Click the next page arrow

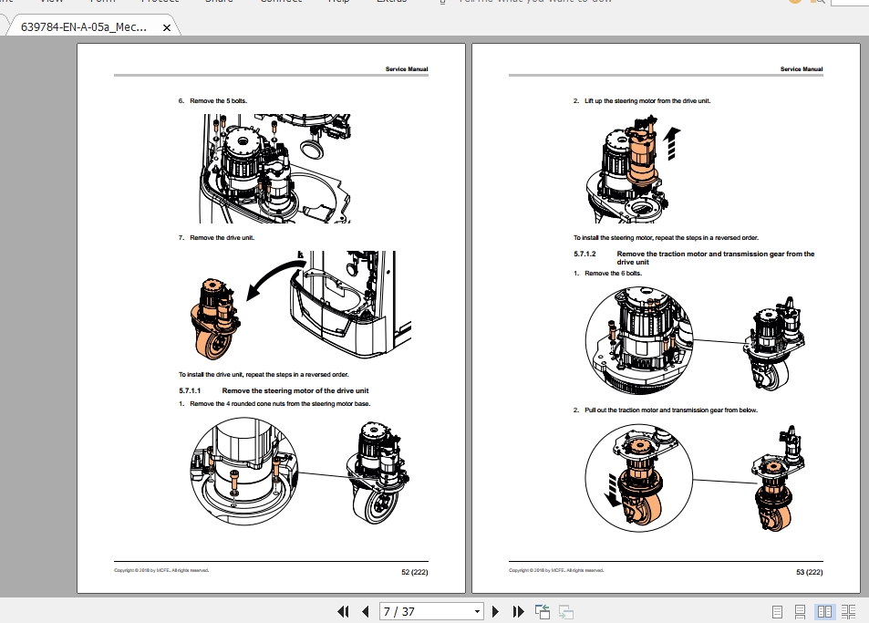pos(495,611)
